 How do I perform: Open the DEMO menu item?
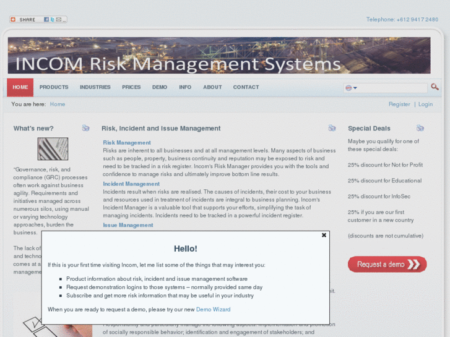pyautogui.click(x=160, y=87)
